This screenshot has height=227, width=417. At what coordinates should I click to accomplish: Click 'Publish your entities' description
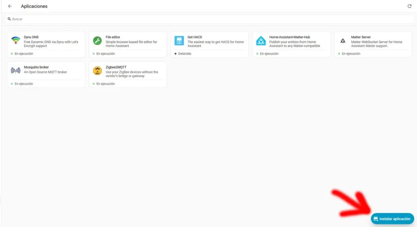(x=295, y=44)
